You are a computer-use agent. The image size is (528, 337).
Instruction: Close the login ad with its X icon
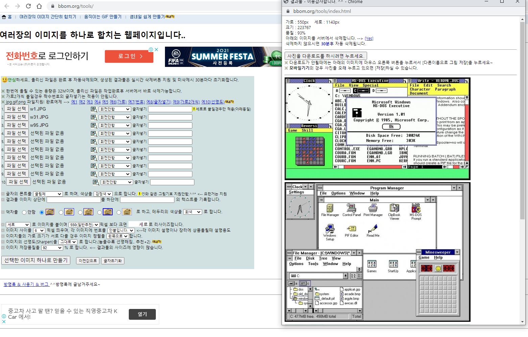coord(157,49)
